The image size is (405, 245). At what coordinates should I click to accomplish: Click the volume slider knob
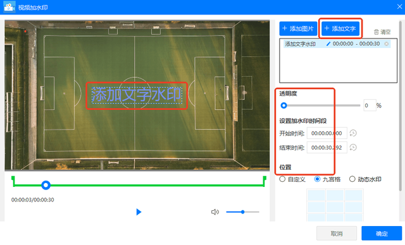tap(242, 212)
